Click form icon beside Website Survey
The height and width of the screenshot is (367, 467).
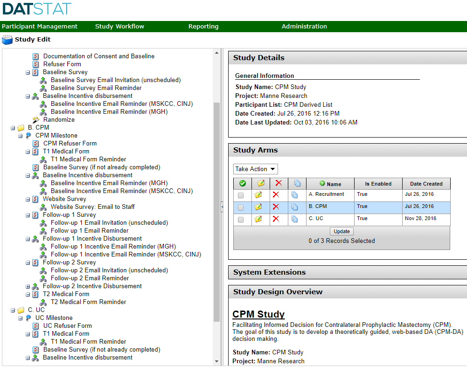[x=35, y=199]
